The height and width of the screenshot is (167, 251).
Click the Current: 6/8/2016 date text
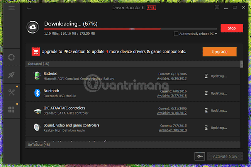[173, 91]
